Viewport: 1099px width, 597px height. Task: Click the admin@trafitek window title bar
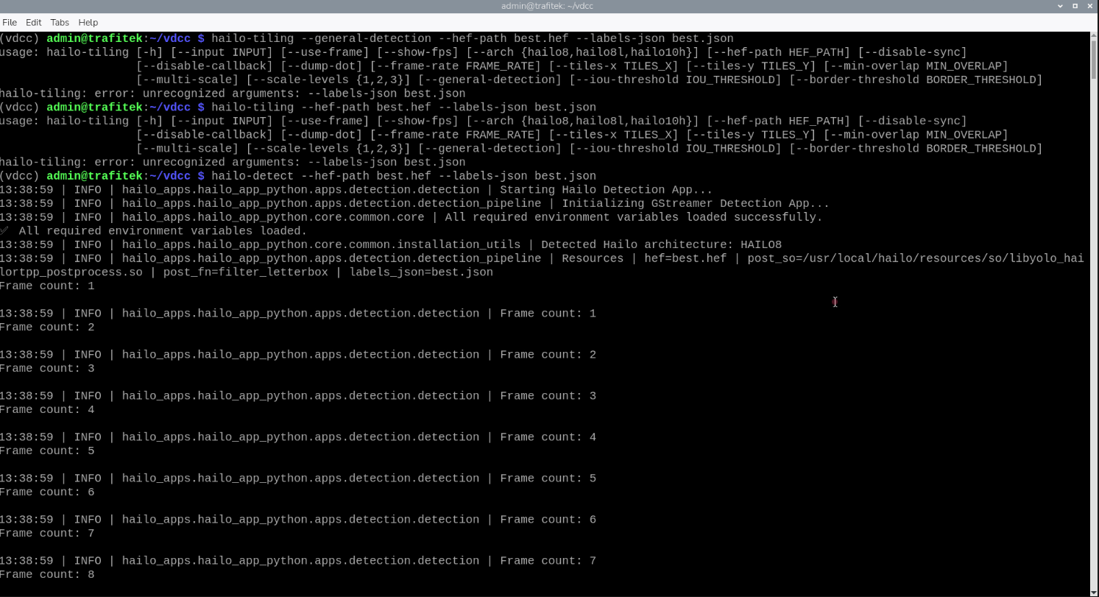tap(546, 6)
